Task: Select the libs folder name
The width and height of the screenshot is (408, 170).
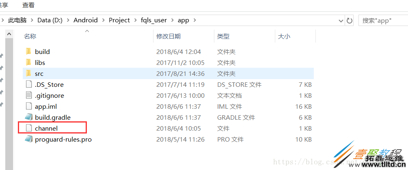Action: [40, 62]
